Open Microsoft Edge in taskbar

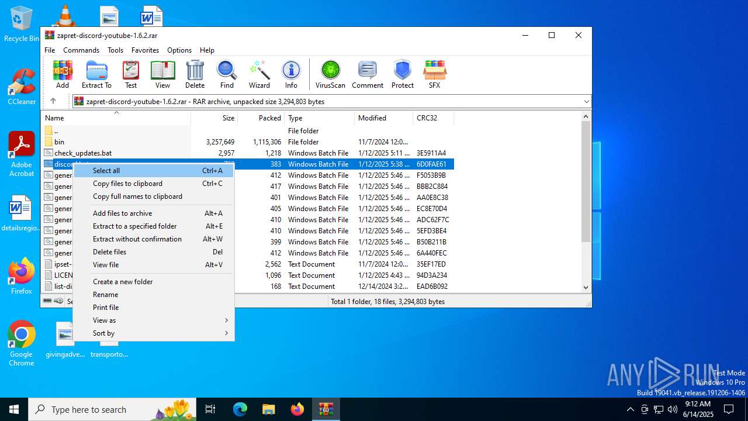(x=240, y=409)
